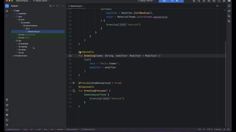Open the Version control dropdown
The height and width of the screenshot is (132, 236).
coord(41,1)
